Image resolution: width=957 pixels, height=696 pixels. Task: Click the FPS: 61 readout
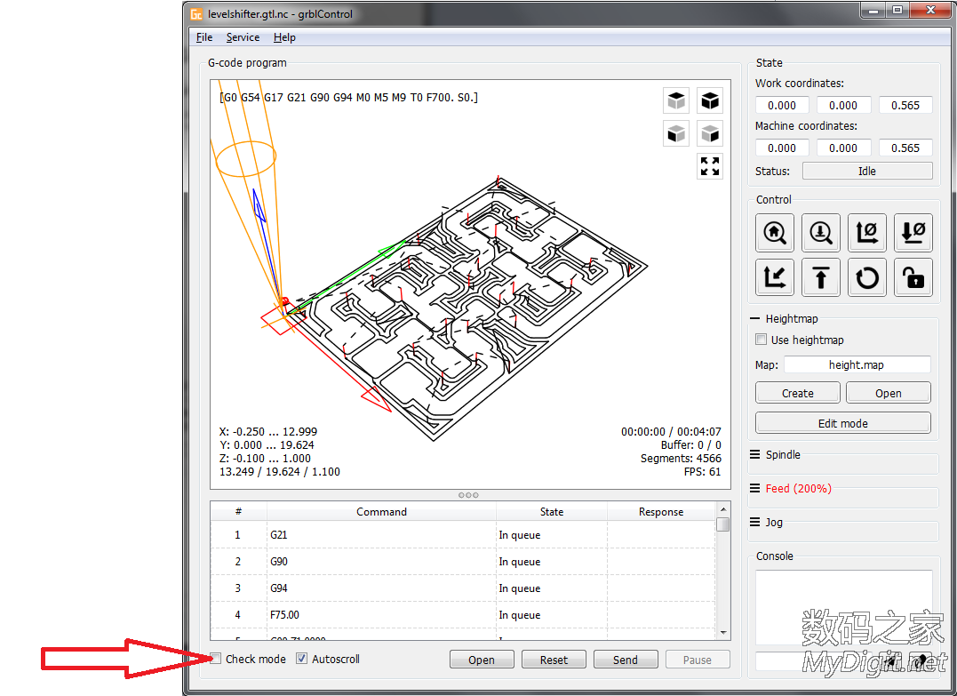(x=702, y=471)
